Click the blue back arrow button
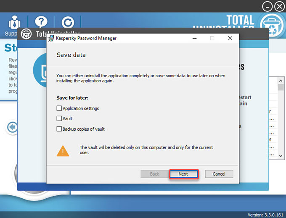286x218 pixels. 12,127
